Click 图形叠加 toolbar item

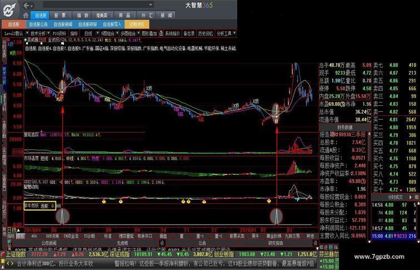click(149, 33)
